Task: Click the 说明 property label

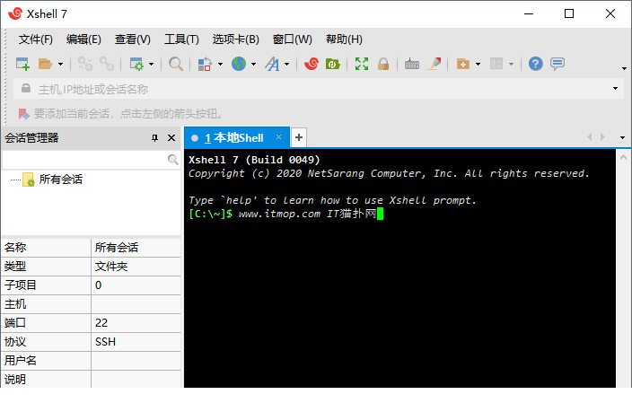Action: coord(15,380)
